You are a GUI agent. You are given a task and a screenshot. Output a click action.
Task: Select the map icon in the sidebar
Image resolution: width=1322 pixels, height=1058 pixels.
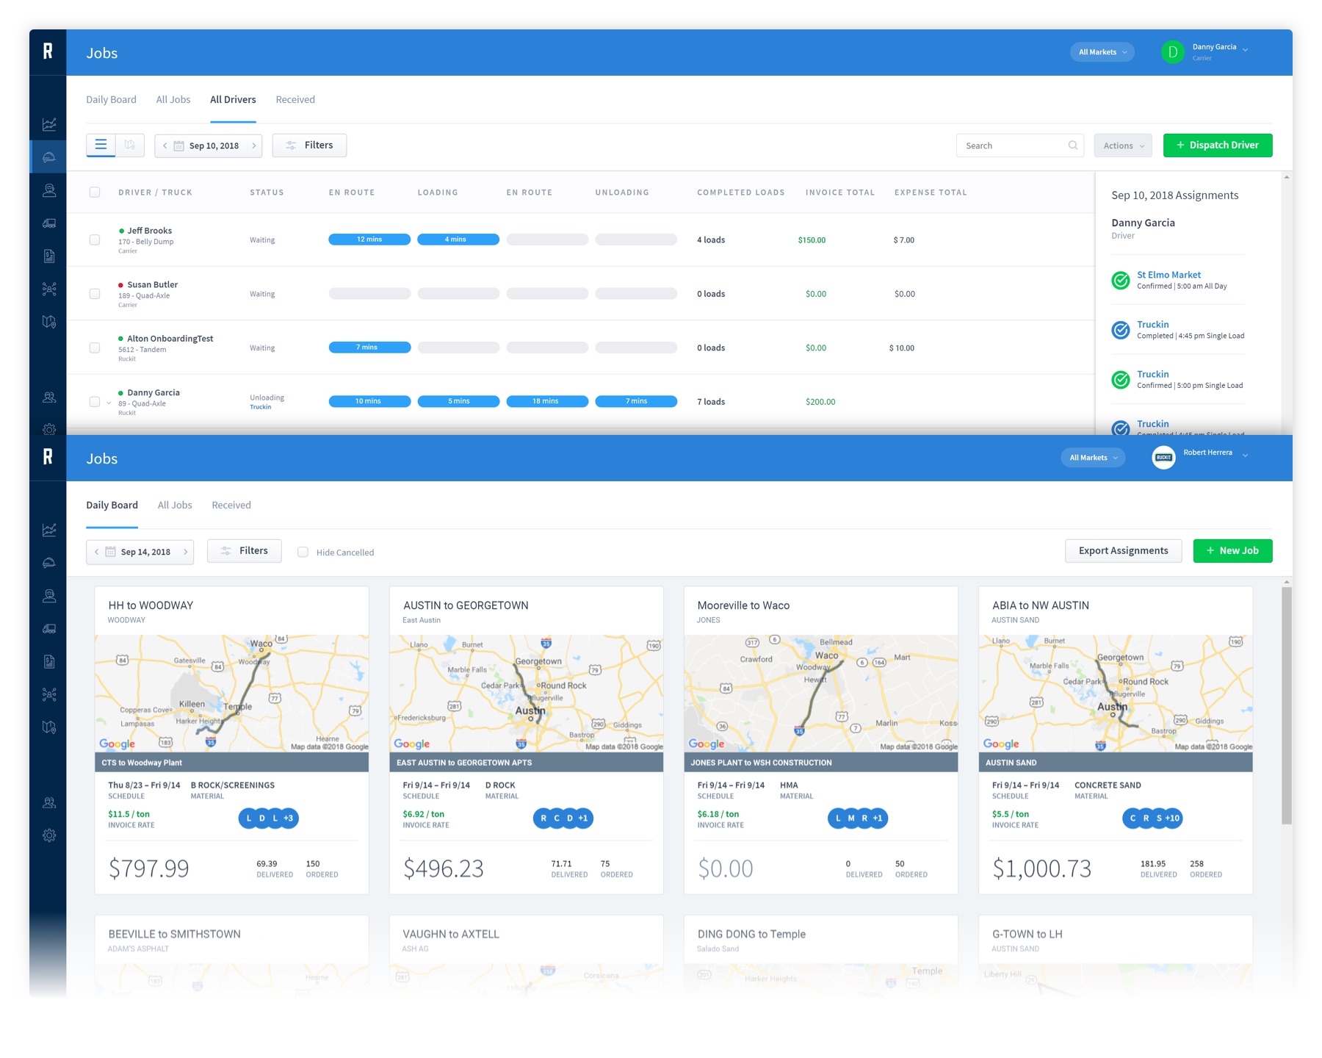click(48, 321)
